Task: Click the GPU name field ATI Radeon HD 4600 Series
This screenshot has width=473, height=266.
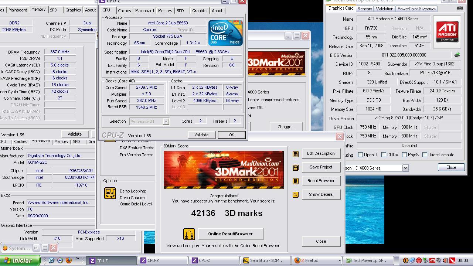Action: (393, 19)
